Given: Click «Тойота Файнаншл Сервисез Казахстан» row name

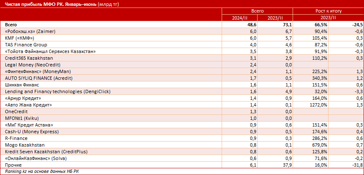Looking at the screenshot, I should [51, 51].
